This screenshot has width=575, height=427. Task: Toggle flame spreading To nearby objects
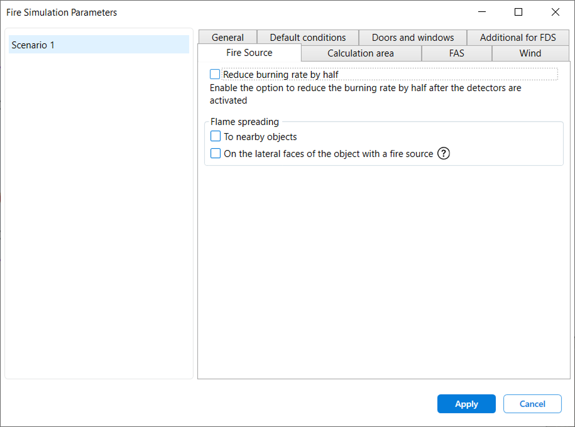(x=216, y=136)
